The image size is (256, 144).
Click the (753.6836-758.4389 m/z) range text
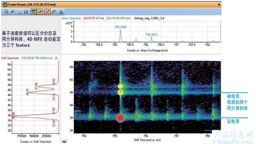click(37, 58)
